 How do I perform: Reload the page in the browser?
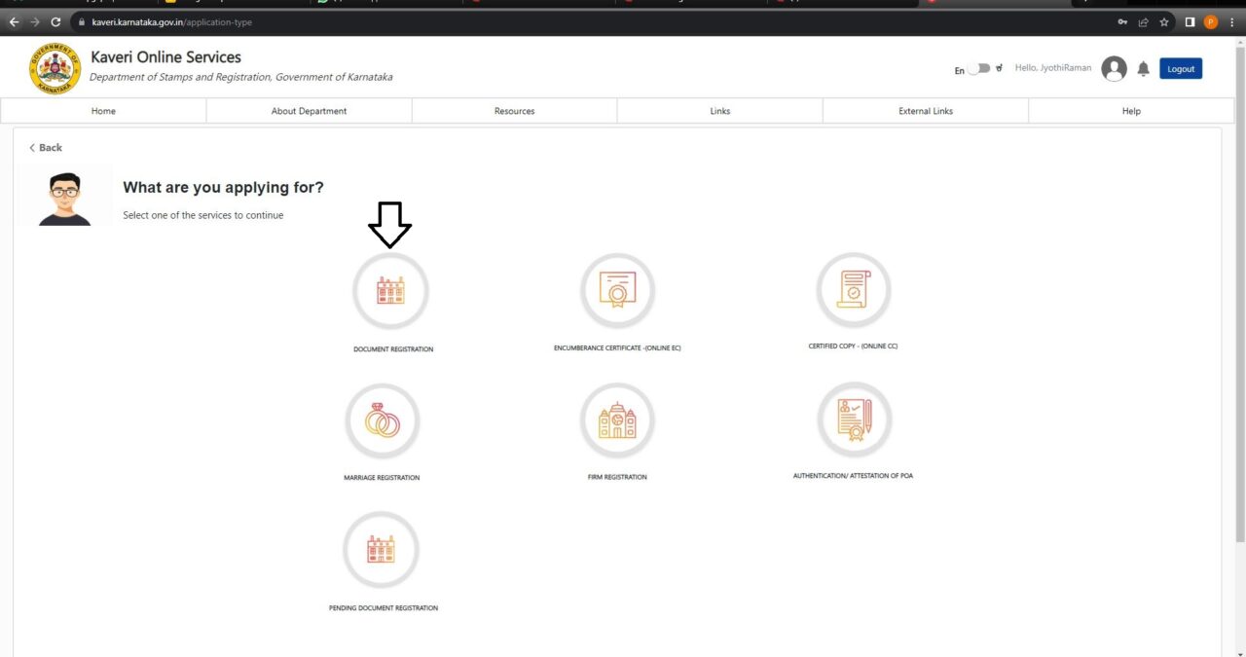[x=55, y=21]
